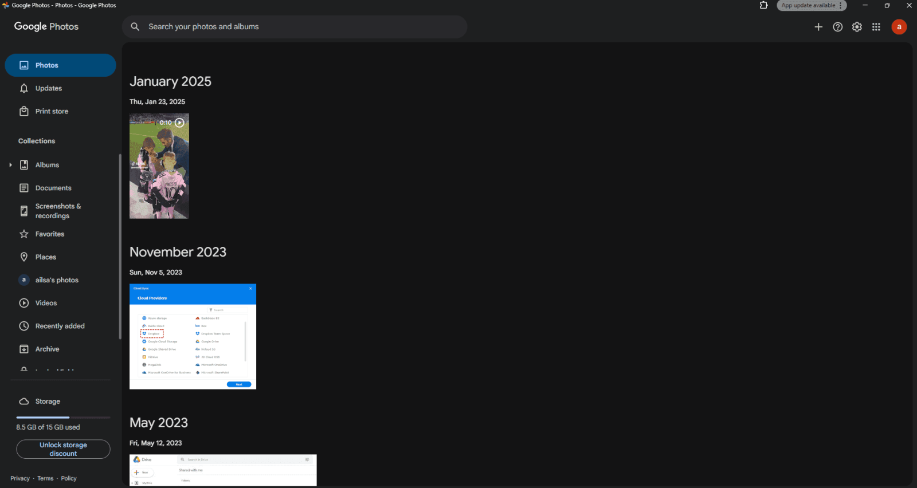Open the Settings gear icon
Image resolution: width=917 pixels, height=488 pixels.
857,27
